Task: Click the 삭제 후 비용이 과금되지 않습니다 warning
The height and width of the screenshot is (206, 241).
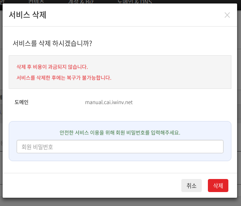Action: coord(52,67)
